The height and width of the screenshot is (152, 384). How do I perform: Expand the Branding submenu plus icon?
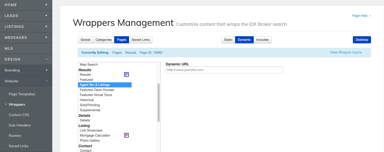click(x=46, y=70)
